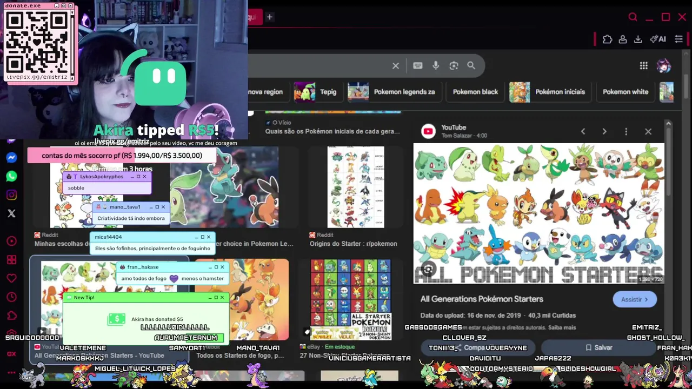Show more sidebar options (three dots)
Image resolution: width=692 pixels, height=389 pixels.
point(11,372)
